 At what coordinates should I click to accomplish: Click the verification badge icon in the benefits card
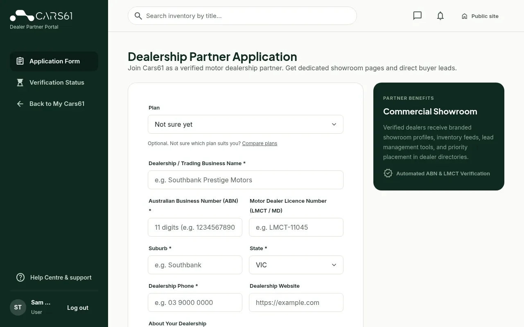coord(388,173)
